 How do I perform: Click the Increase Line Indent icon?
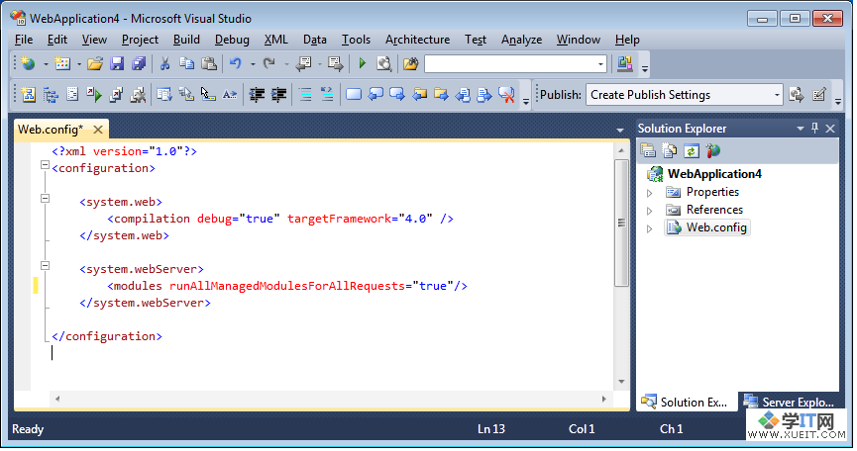[x=278, y=95]
